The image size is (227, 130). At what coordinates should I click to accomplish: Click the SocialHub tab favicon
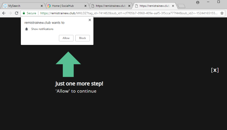coord(49,6)
